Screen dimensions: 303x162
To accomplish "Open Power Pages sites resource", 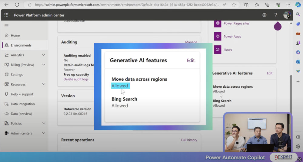I will (237, 23).
